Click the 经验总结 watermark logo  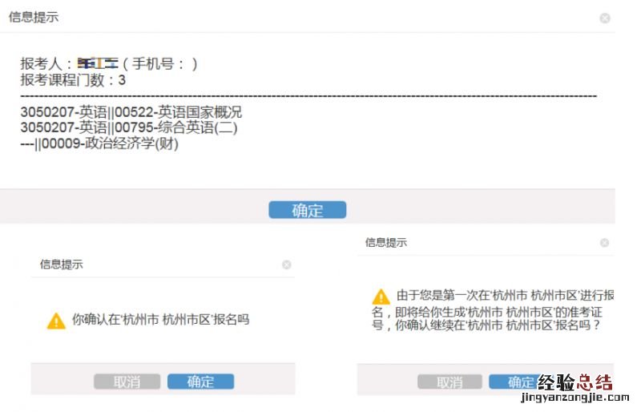pos(575,382)
